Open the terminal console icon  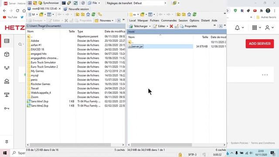click(64, 3)
